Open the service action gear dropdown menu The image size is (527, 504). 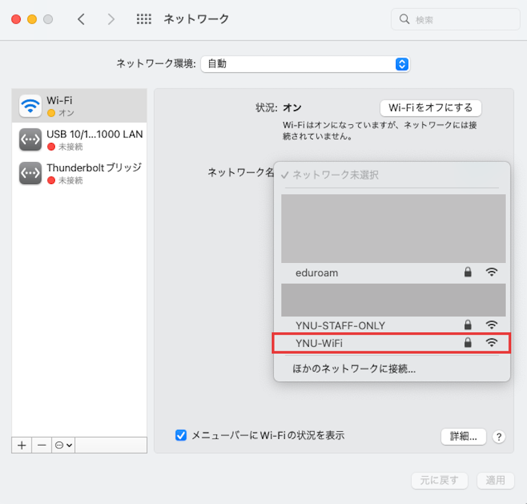coord(63,445)
